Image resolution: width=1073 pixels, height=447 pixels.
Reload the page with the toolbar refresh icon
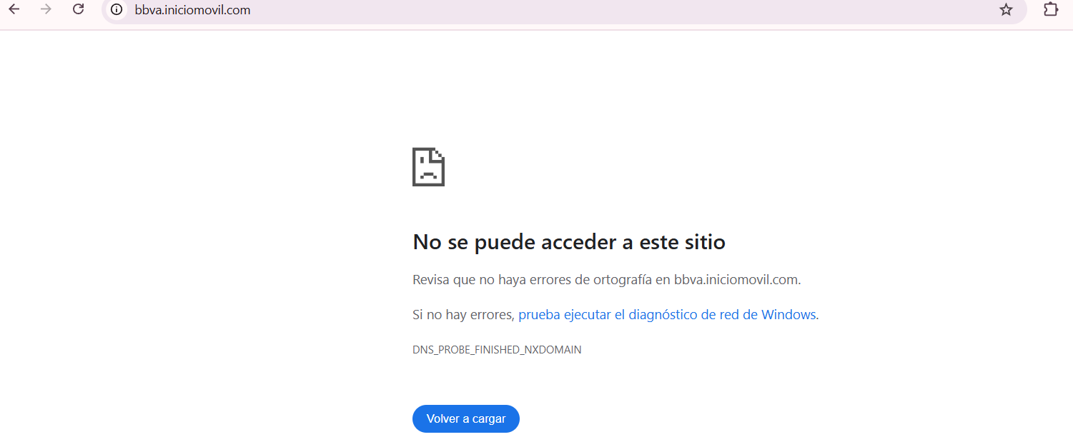pos(79,10)
